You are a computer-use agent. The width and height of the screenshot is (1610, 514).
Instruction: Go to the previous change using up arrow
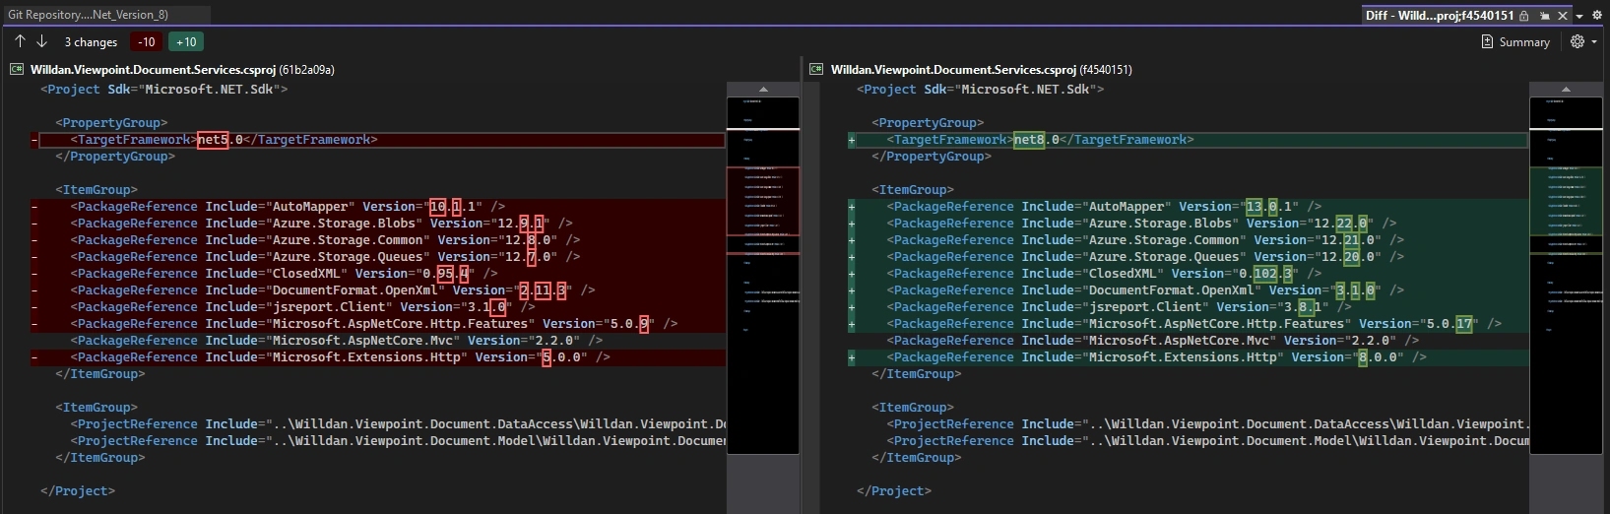pyautogui.click(x=20, y=41)
